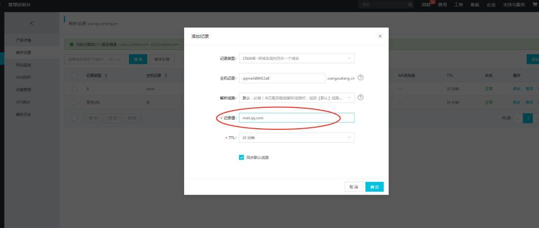
Task: Toggle the select-all checkbox in the table header
Action: click(74, 76)
